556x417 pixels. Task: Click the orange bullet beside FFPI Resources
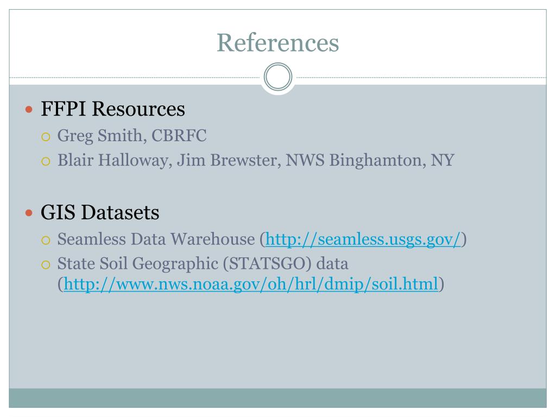click(29, 109)
